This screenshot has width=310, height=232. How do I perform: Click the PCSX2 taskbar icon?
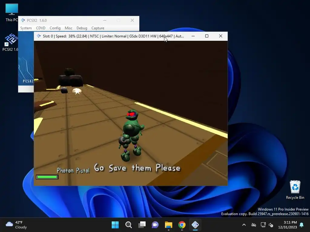(195, 225)
